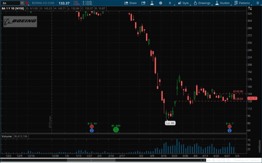Click the last price 133.37 in header
Screen dimensions: 262x163
tap(64, 3)
